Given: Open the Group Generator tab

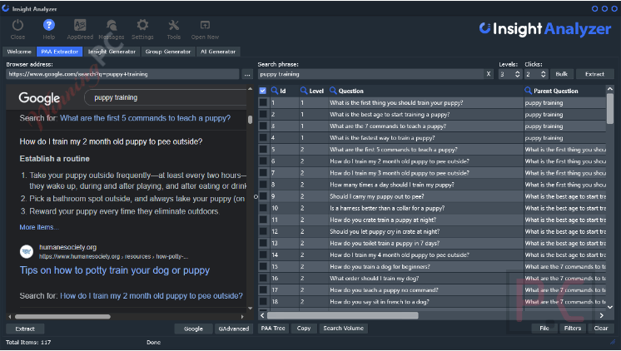Looking at the screenshot, I should [168, 52].
